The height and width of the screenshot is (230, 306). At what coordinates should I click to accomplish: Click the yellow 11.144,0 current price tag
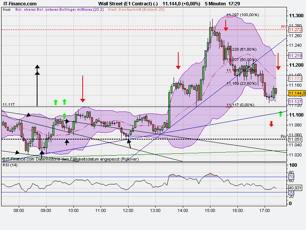pyautogui.click(x=297, y=93)
